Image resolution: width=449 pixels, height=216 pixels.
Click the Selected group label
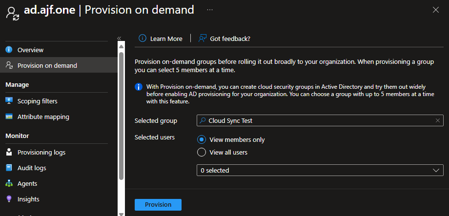click(x=156, y=121)
